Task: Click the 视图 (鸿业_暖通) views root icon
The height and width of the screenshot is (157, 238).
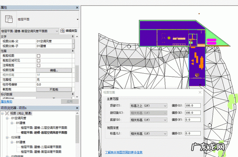Action: tap(7, 114)
